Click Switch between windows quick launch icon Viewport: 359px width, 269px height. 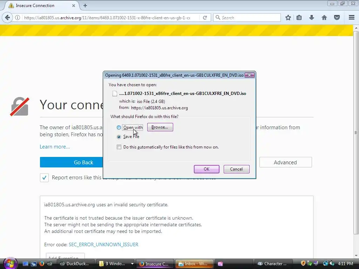coord(34,264)
